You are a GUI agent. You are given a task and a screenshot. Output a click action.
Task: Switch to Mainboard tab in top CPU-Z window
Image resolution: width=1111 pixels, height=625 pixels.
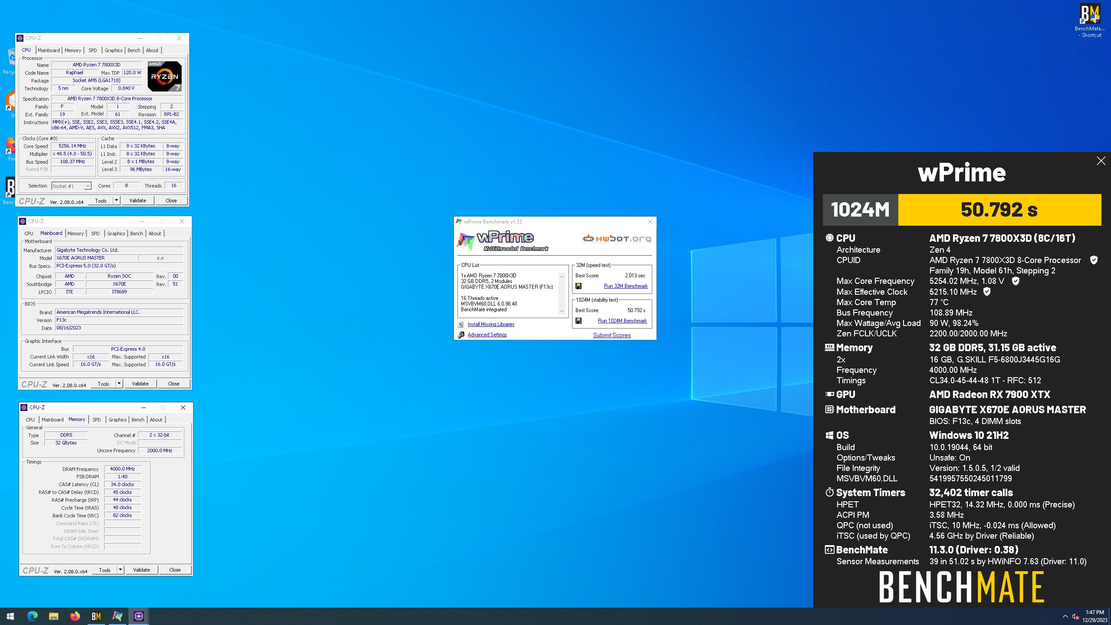tap(49, 50)
